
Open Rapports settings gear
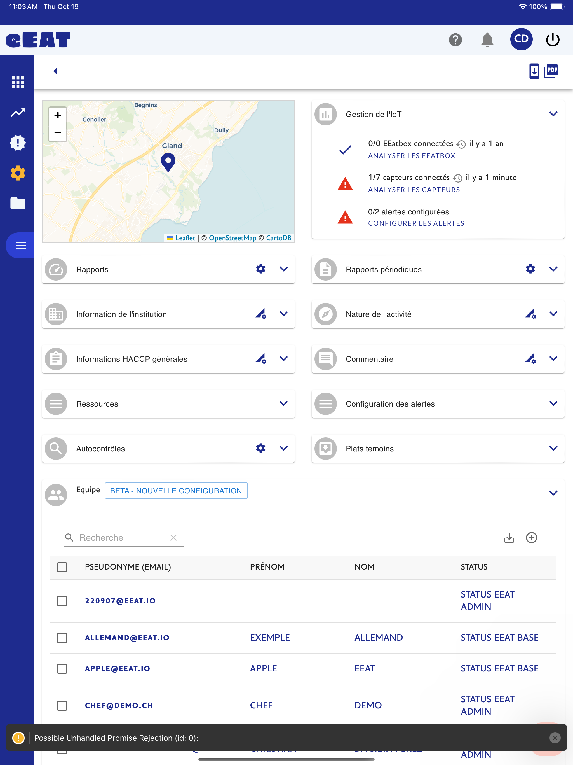click(x=260, y=269)
